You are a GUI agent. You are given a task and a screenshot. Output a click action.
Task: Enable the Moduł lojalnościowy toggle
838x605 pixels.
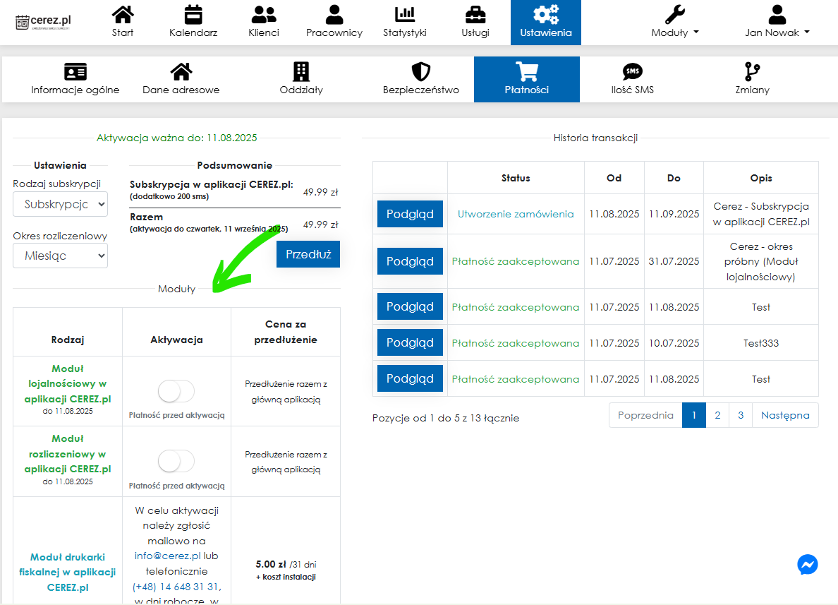(x=176, y=391)
